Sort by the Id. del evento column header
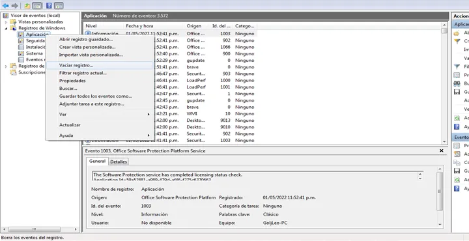Viewport: 469px width, 241px height. (221, 26)
